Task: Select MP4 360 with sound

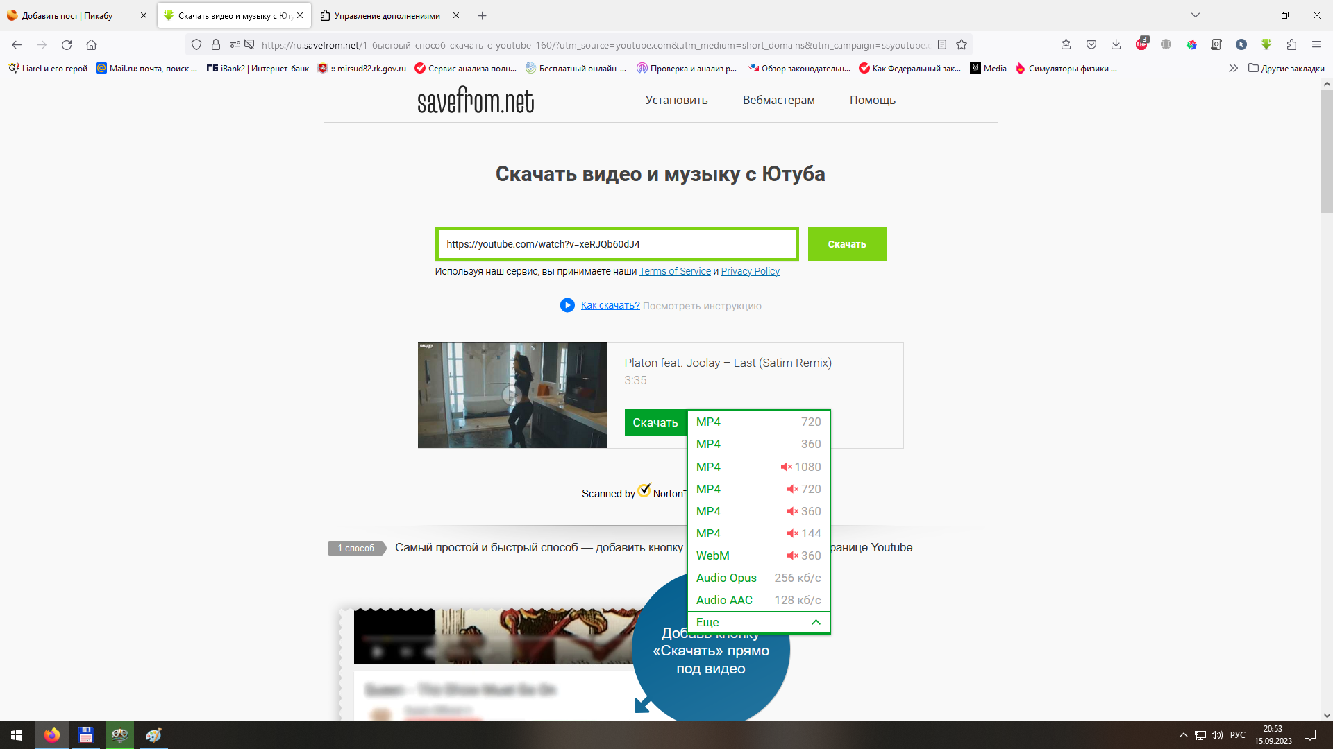Action: click(x=759, y=444)
